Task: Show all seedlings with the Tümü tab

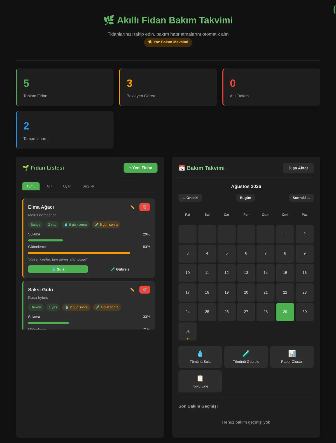Action: pyautogui.click(x=31, y=186)
